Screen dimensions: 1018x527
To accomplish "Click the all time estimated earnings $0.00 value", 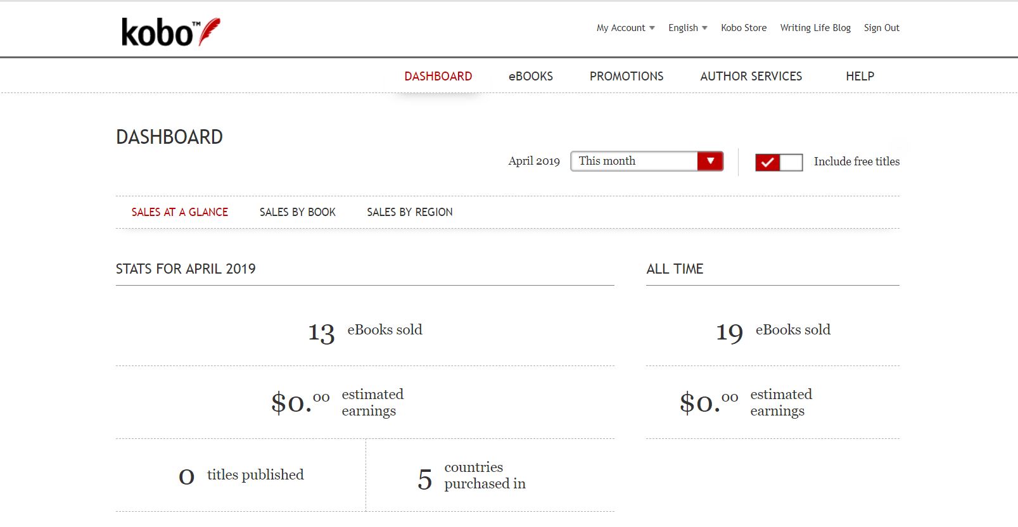I will pyautogui.click(x=709, y=402).
